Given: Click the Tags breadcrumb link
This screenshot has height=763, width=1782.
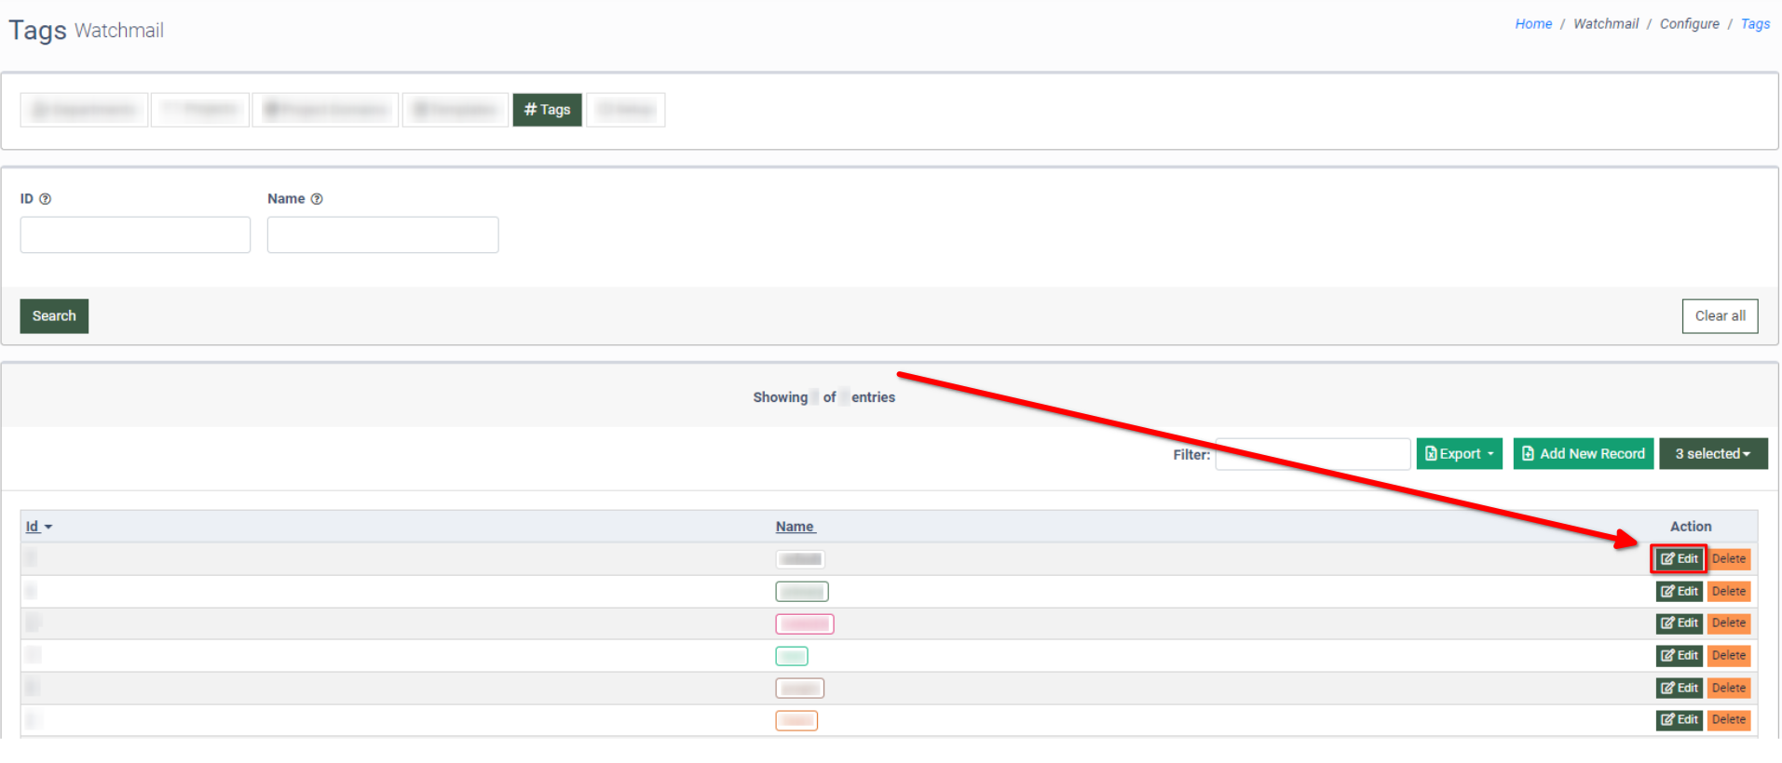Looking at the screenshot, I should tap(1755, 24).
